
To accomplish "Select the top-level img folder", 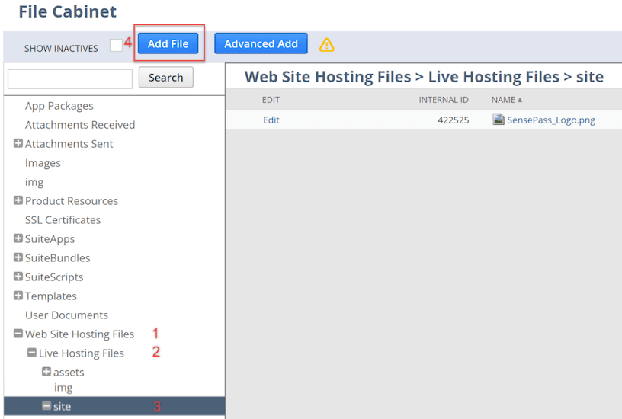I will [34, 182].
